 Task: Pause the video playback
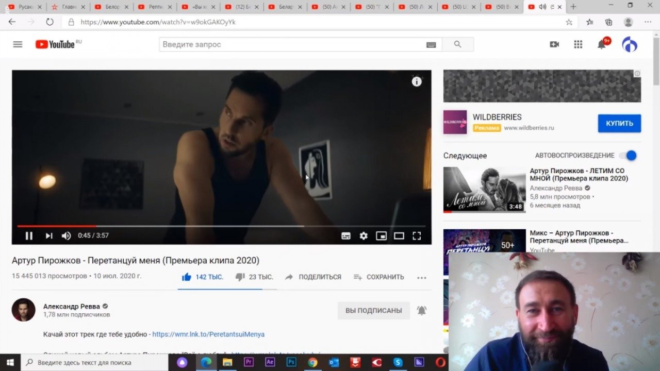[x=29, y=235]
